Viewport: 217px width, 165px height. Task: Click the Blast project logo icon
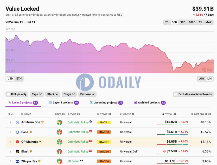(17, 151)
